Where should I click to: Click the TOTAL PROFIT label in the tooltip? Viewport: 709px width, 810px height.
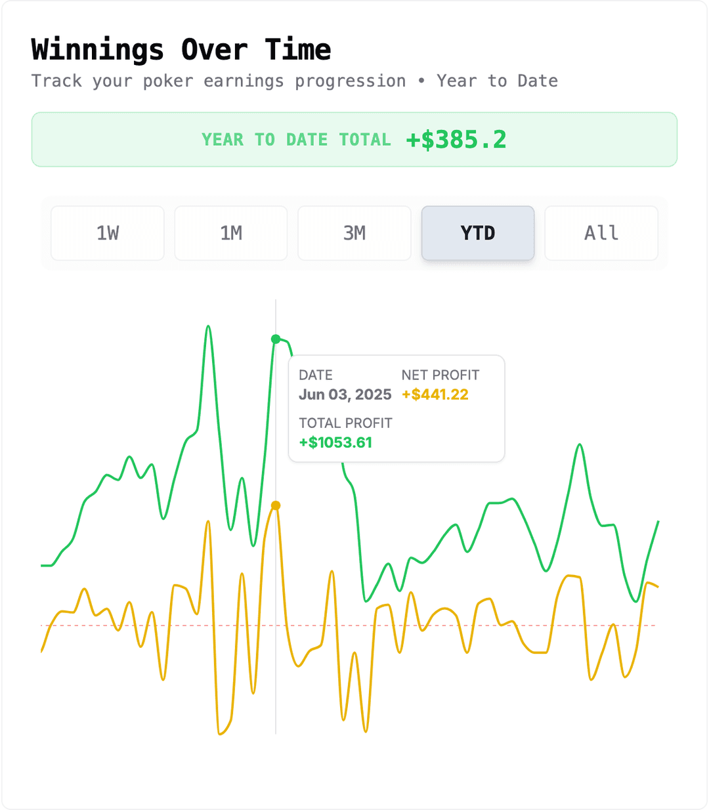[345, 423]
